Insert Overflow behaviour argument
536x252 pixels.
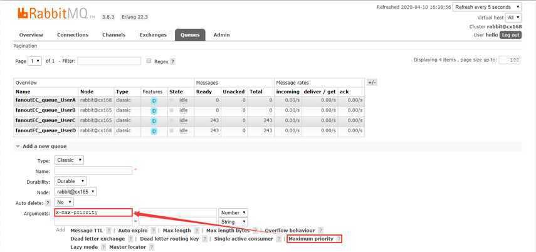[x=290, y=231]
